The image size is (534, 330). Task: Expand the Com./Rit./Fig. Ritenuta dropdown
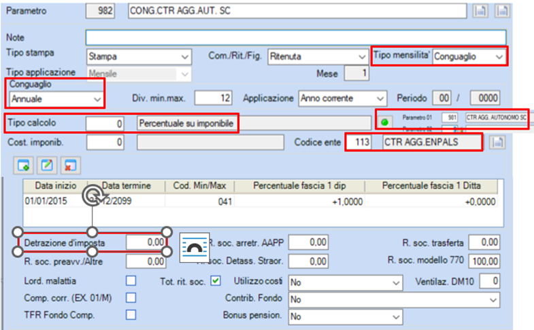click(318, 56)
